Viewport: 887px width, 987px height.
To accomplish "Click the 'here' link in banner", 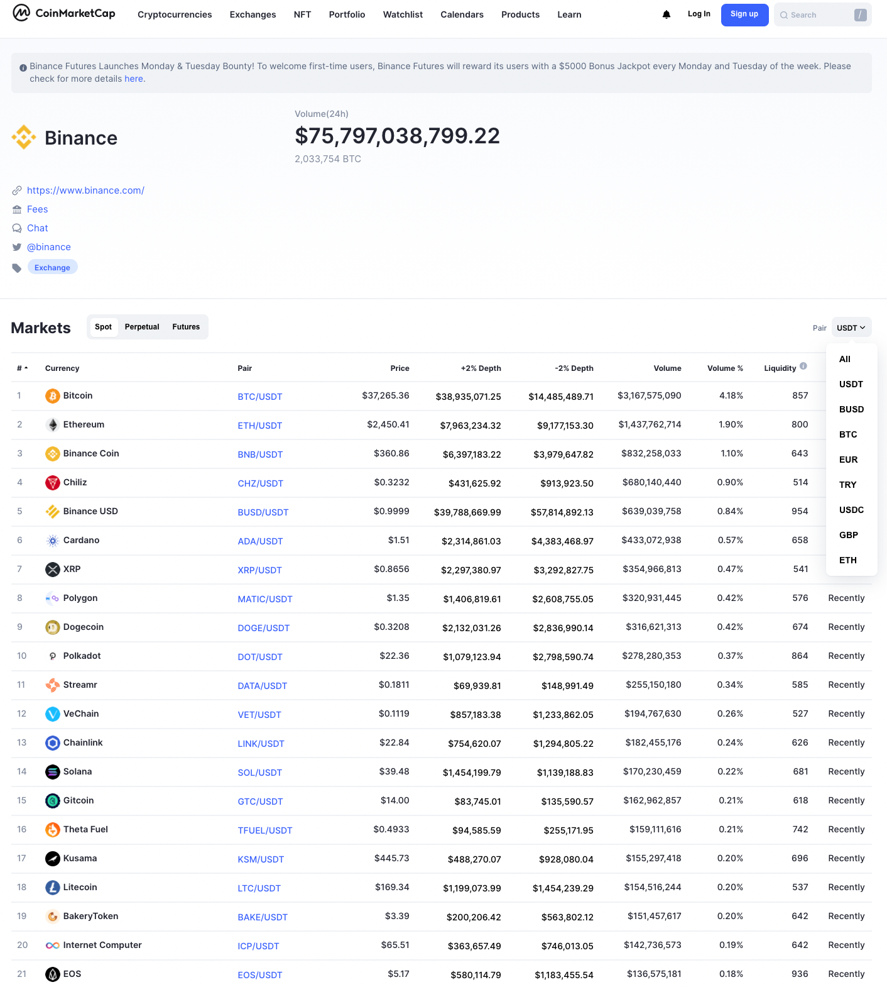I will click(134, 79).
